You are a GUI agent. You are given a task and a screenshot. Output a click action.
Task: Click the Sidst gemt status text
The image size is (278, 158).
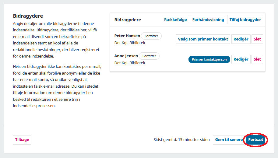point(181,140)
